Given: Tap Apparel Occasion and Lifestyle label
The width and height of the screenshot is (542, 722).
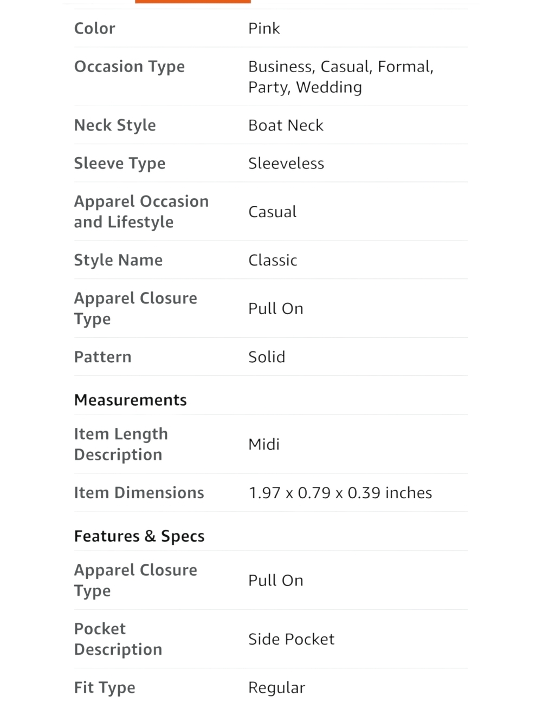Looking at the screenshot, I should pos(141,211).
